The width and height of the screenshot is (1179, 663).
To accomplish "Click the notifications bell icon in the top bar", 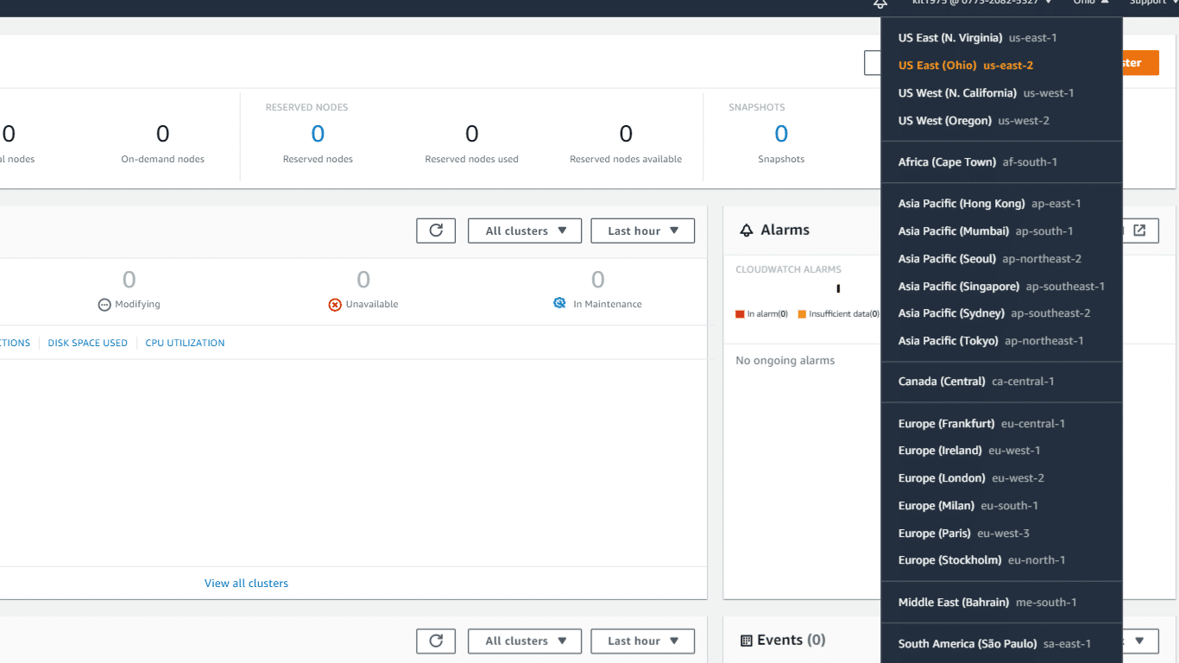I will coord(880,4).
